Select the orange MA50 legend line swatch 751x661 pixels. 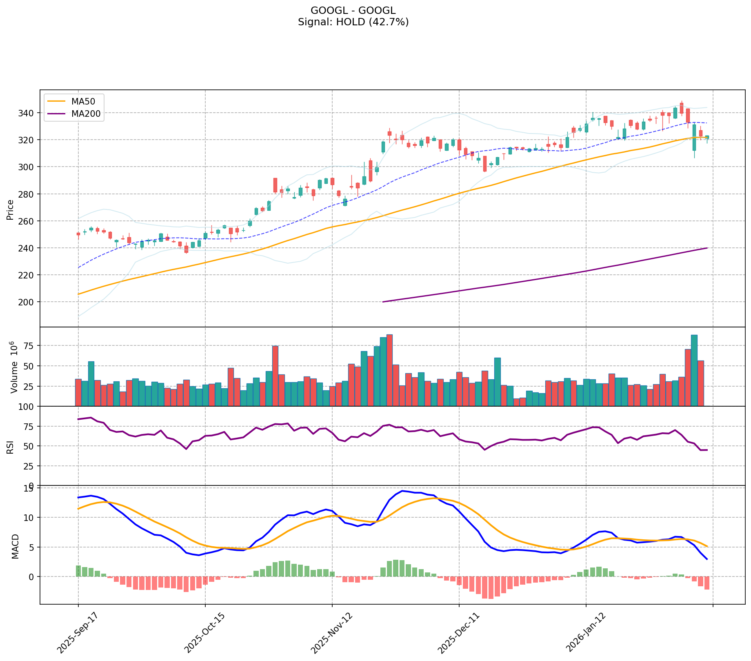56,102
